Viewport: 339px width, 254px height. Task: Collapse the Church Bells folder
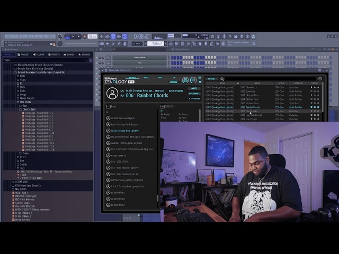click(28, 110)
